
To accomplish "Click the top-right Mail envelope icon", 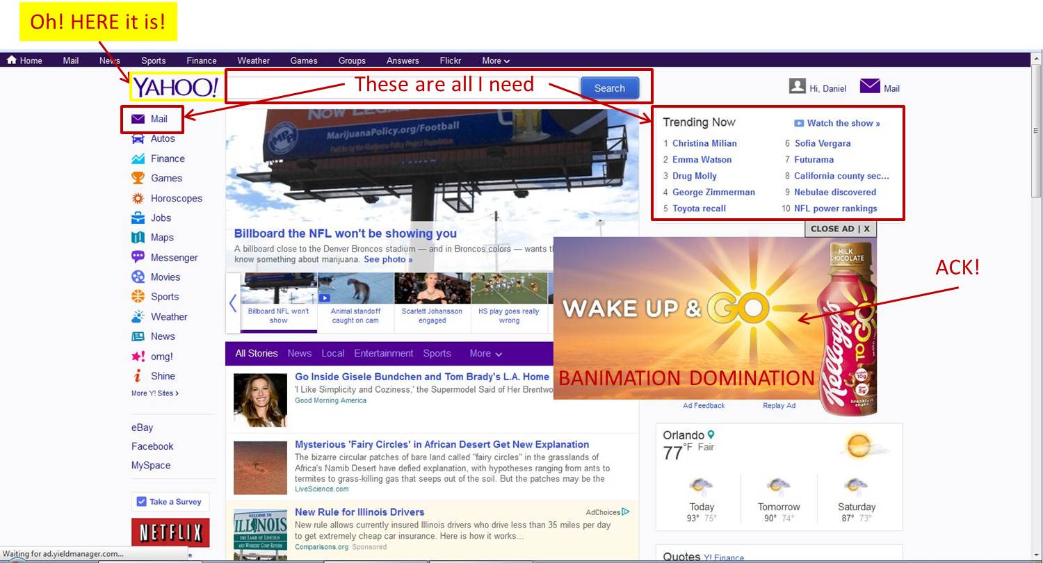I will [870, 86].
